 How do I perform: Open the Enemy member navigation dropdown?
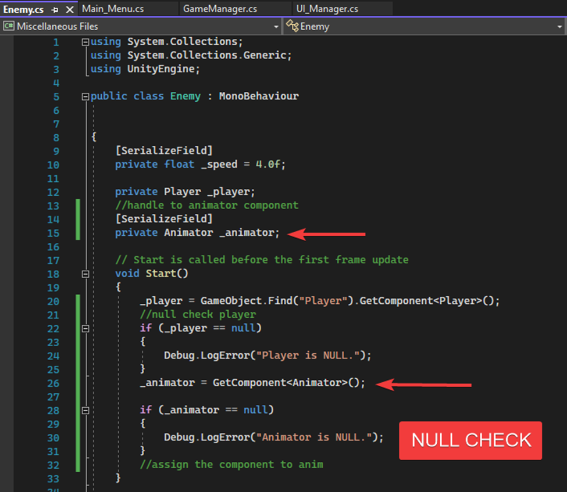tap(560, 26)
